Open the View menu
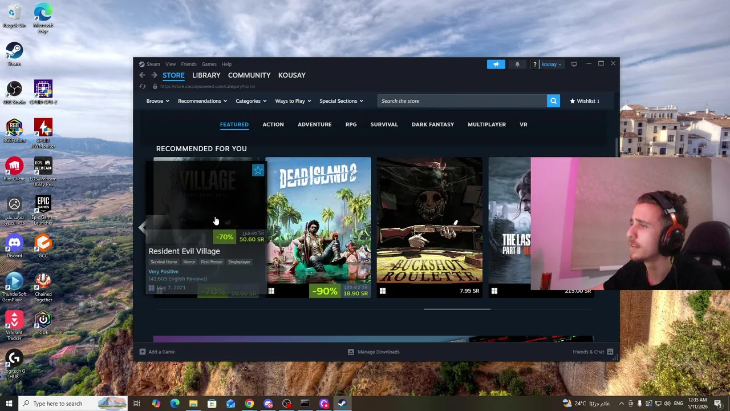 pos(171,65)
